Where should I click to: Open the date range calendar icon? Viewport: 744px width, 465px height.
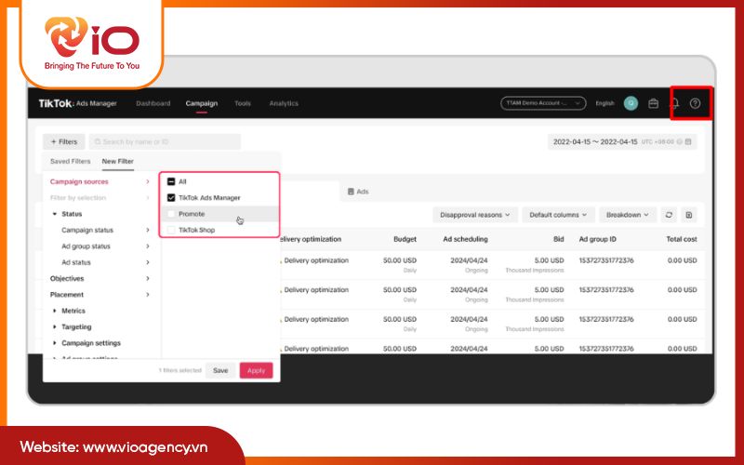click(689, 142)
